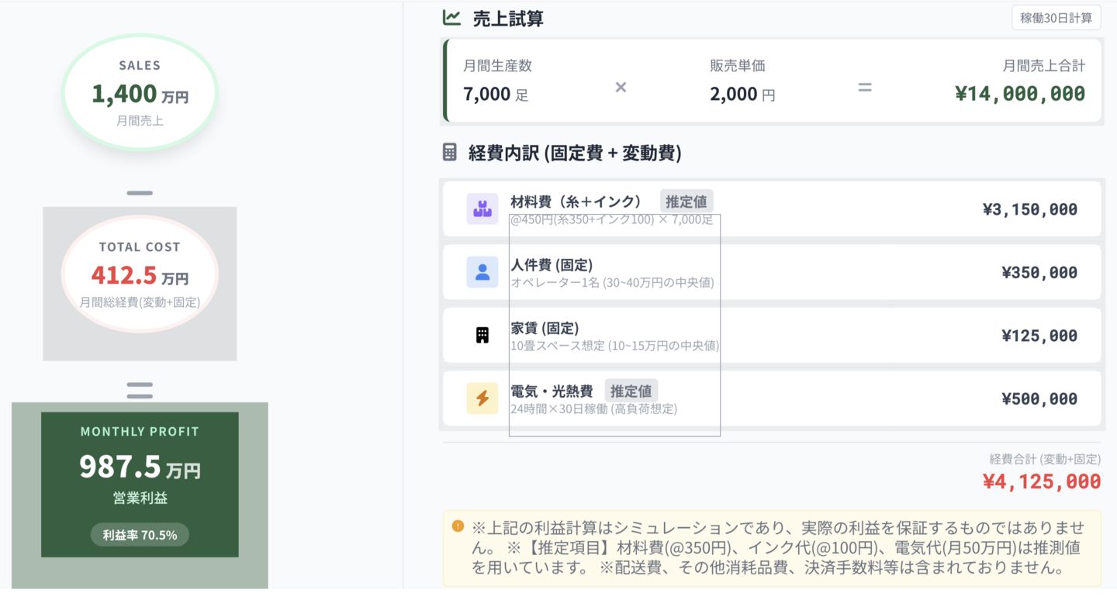Click the building icon for 家賃
Viewport: 1117px width, 600px height.
click(482, 335)
